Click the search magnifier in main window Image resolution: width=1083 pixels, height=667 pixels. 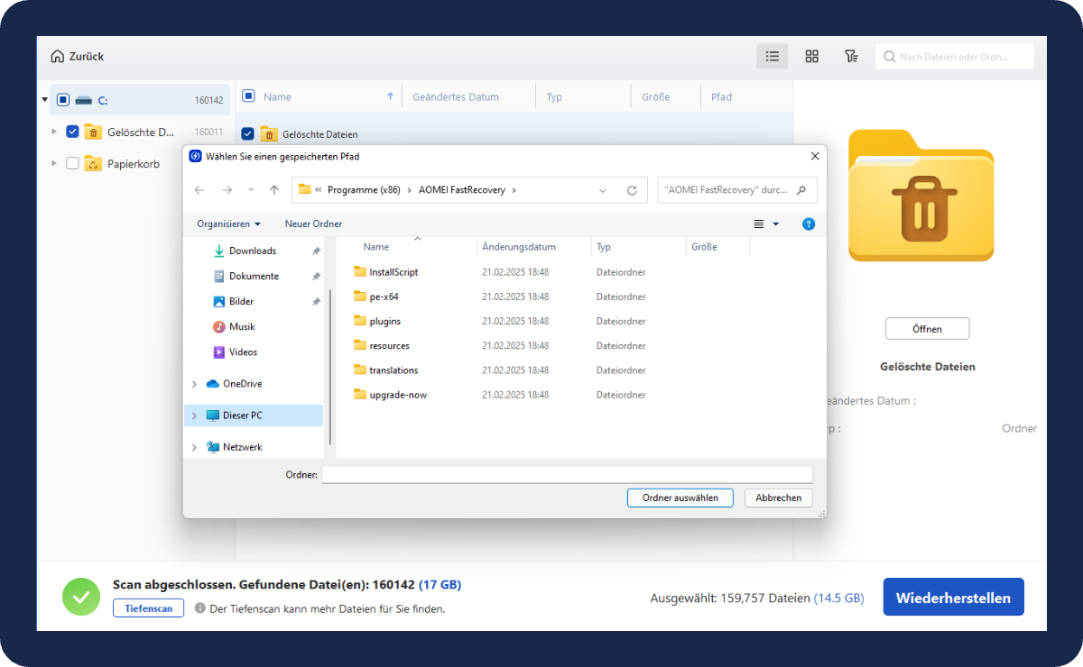tap(890, 57)
